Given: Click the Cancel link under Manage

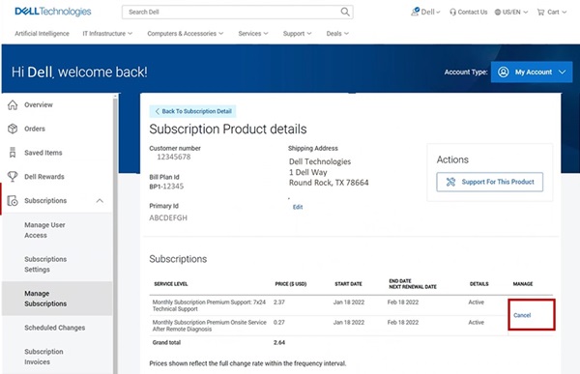Looking at the screenshot, I should click(x=522, y=315).
